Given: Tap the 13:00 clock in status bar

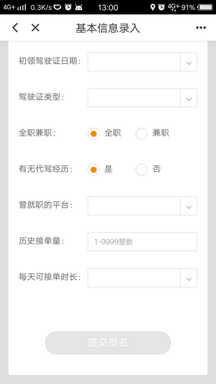Looking at the screenshot, I should [108, 7].
